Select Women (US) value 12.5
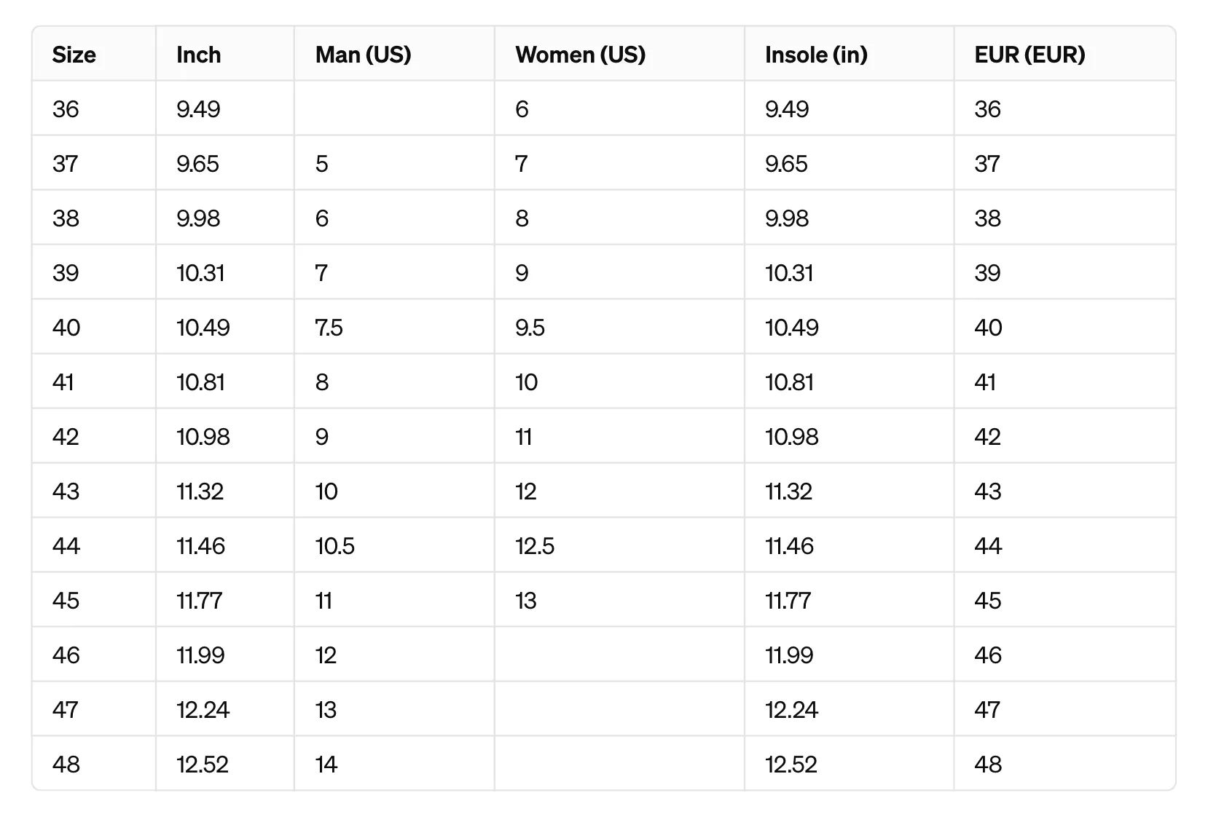This screenshot has width=1208, height=814. click(535, 546)
